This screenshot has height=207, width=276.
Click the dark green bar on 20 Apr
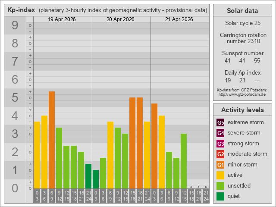click(x=96, y=179)
